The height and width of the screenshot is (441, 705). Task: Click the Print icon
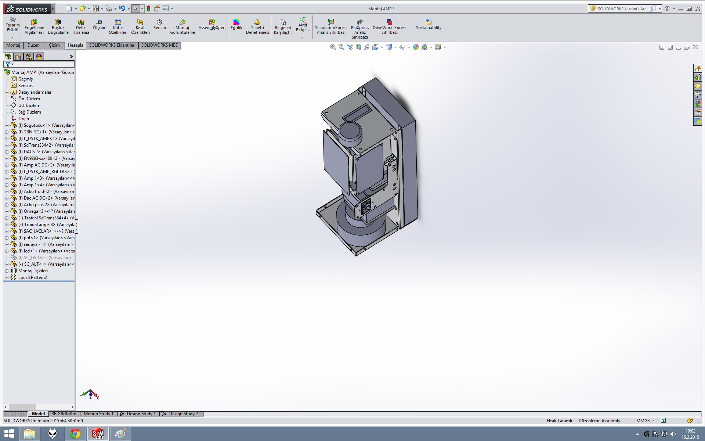click(x=109, y=8)
